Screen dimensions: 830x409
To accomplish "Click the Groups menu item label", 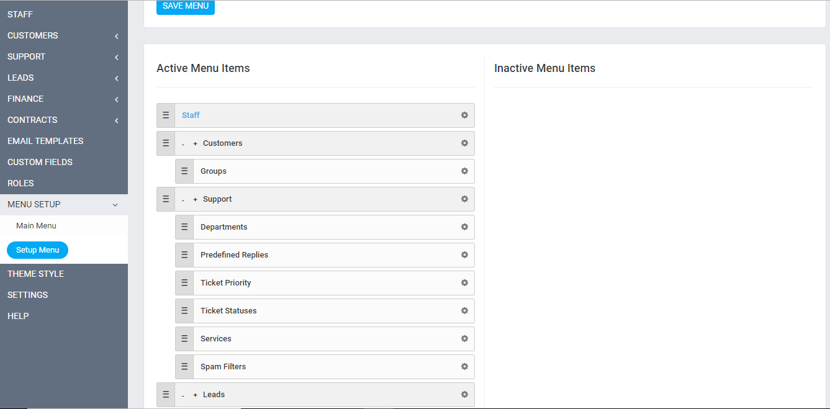I will [214, 171].
